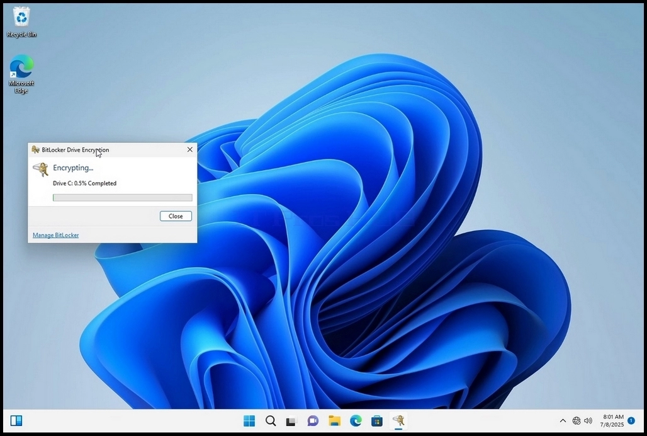Click the BitLocker keys icon in title bar

pyautogui.click(x=35, y=149)
